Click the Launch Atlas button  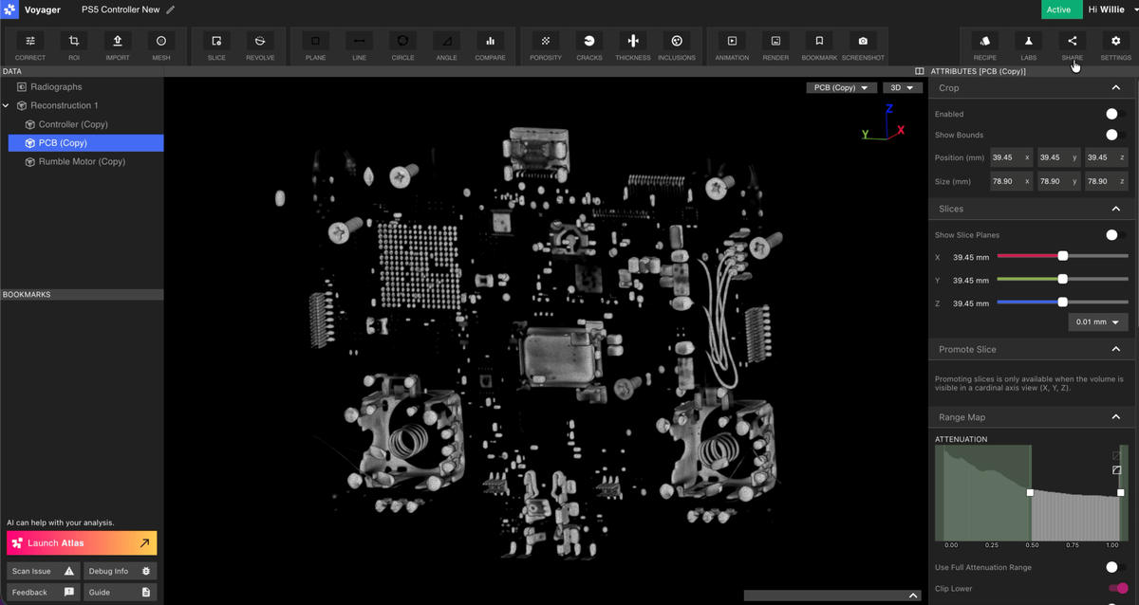point(82,543)
